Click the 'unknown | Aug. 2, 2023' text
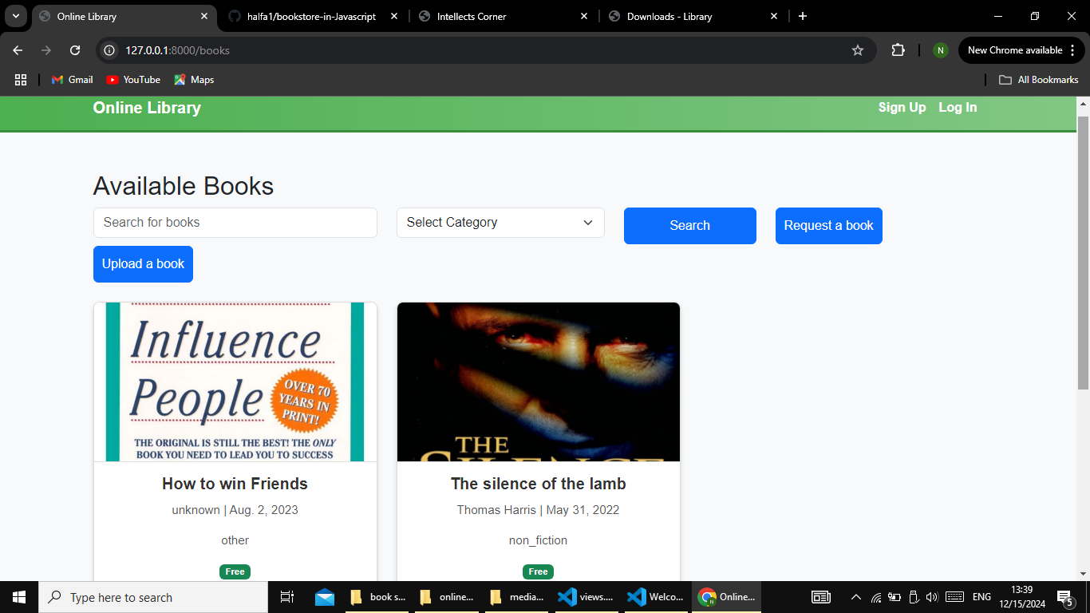Image resolution: width=1090 pixels, height=613 pixels. 235,510
